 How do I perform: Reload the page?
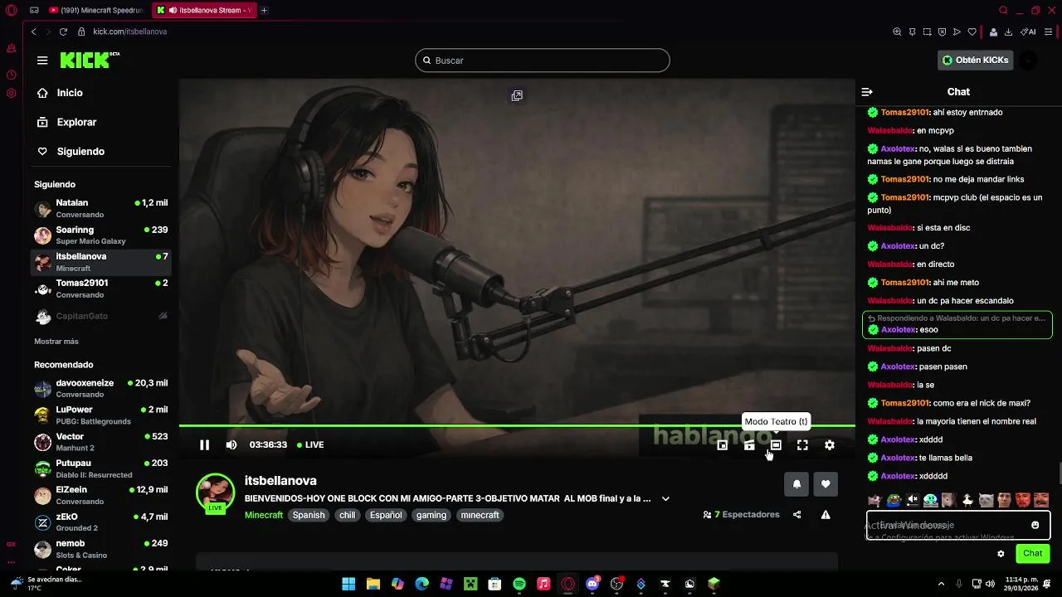click(x=63, y=32)
